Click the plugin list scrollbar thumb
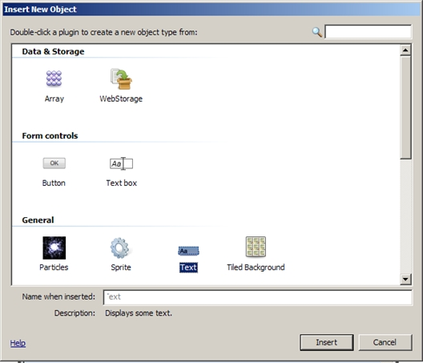Viewport: 423px width, 363px height. coord(405,107)
